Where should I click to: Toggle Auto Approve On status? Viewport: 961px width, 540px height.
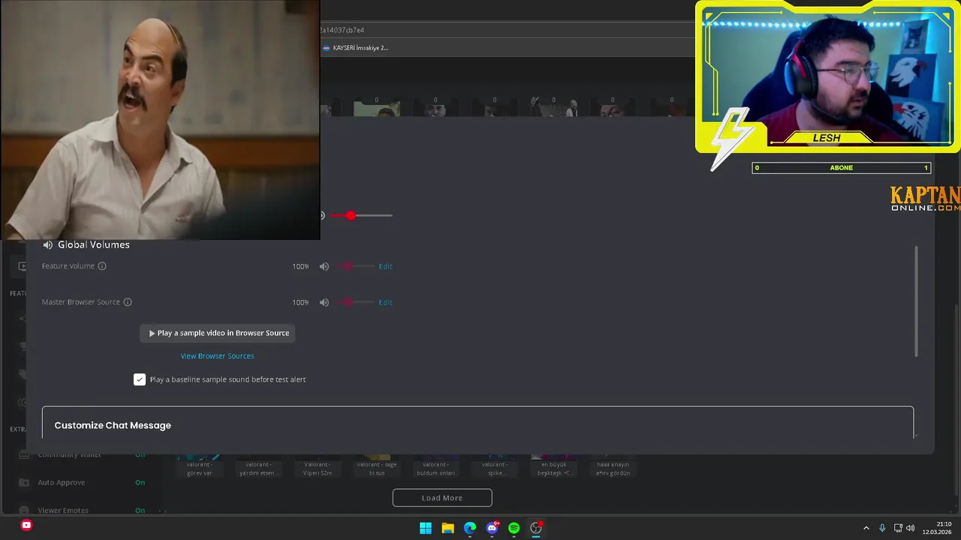140,482
